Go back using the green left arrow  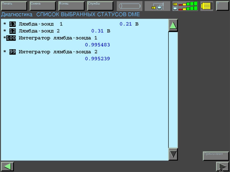7,166
